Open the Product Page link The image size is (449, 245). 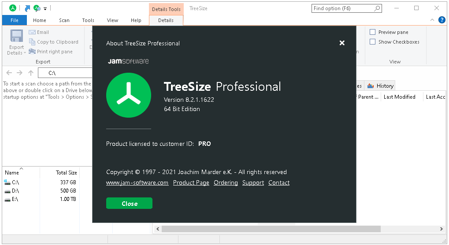point(191,183)
